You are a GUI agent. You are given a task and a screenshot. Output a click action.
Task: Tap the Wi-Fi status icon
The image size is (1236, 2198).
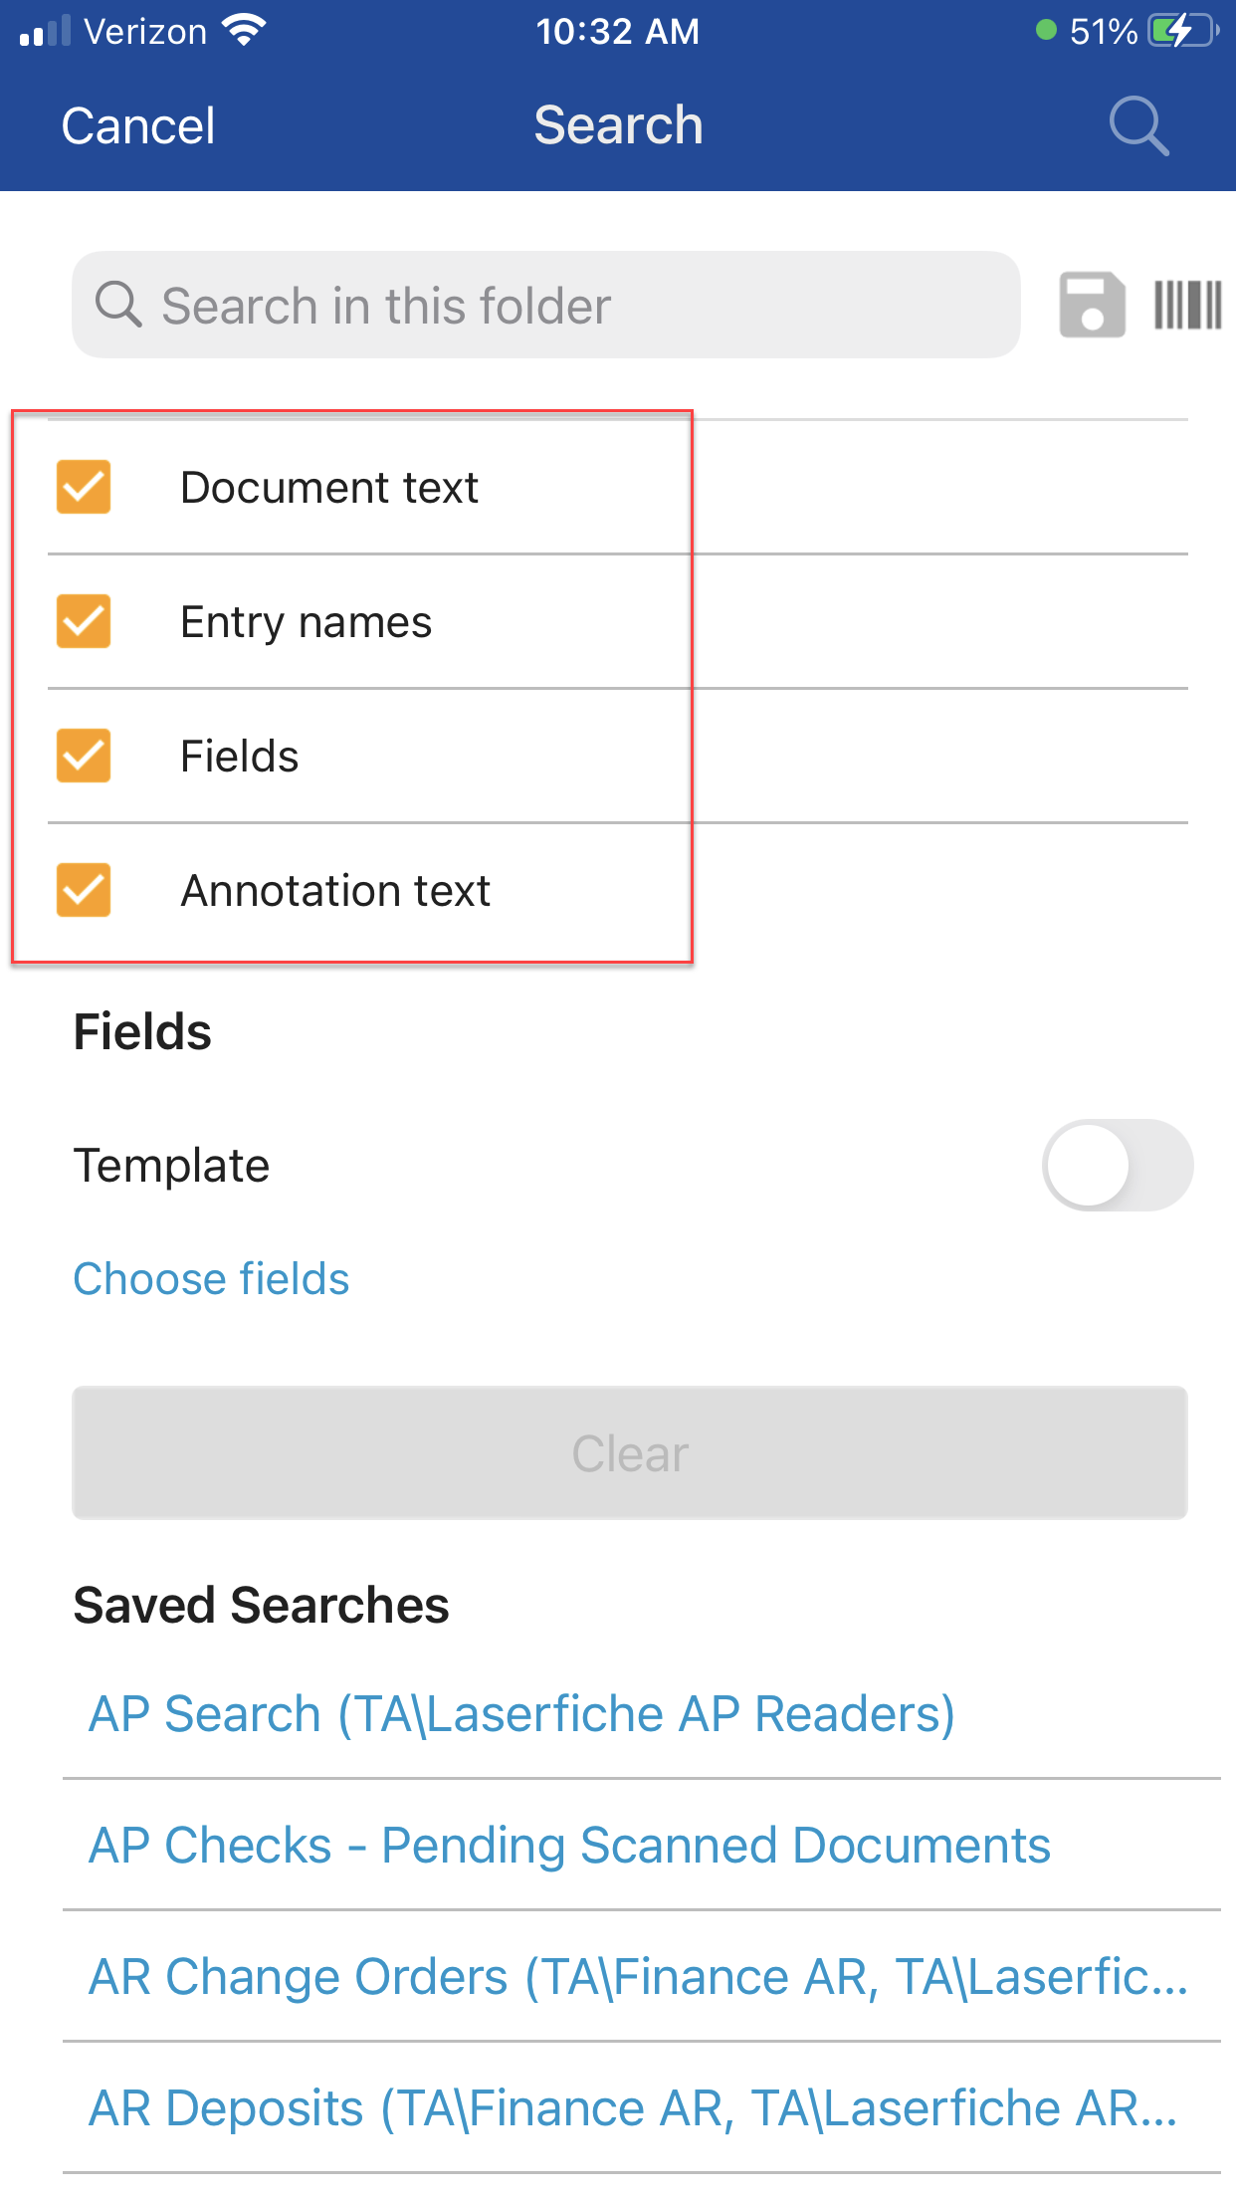(x=245, y=31)
